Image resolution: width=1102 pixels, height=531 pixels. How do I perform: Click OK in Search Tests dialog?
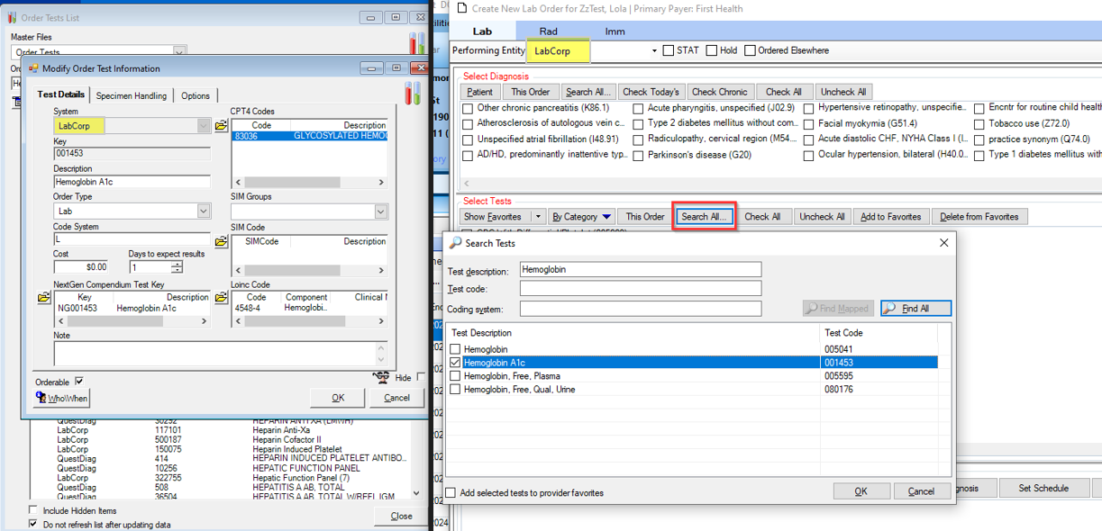click(861, 491)
